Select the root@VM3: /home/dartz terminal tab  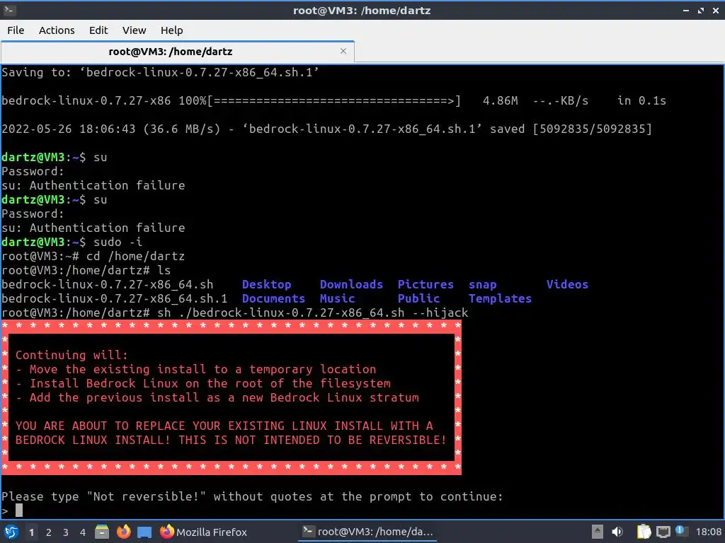[170, 51]
